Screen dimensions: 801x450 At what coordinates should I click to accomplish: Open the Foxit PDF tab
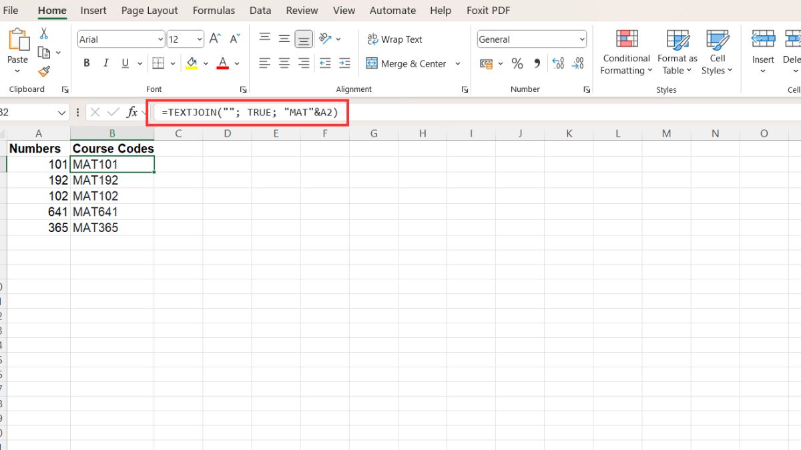click(488, 10)
